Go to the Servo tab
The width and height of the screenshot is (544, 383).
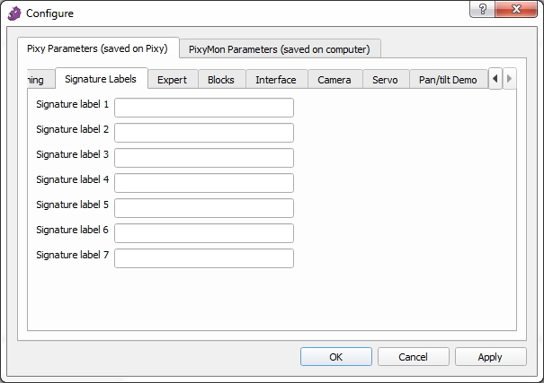point(385,80)
